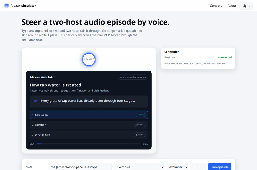Open the Controls nav link

pos(216,6)
